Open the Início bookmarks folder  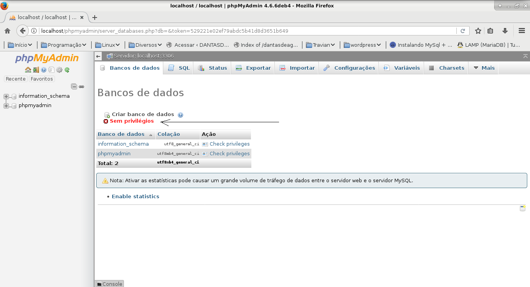(x=20, y=45)
